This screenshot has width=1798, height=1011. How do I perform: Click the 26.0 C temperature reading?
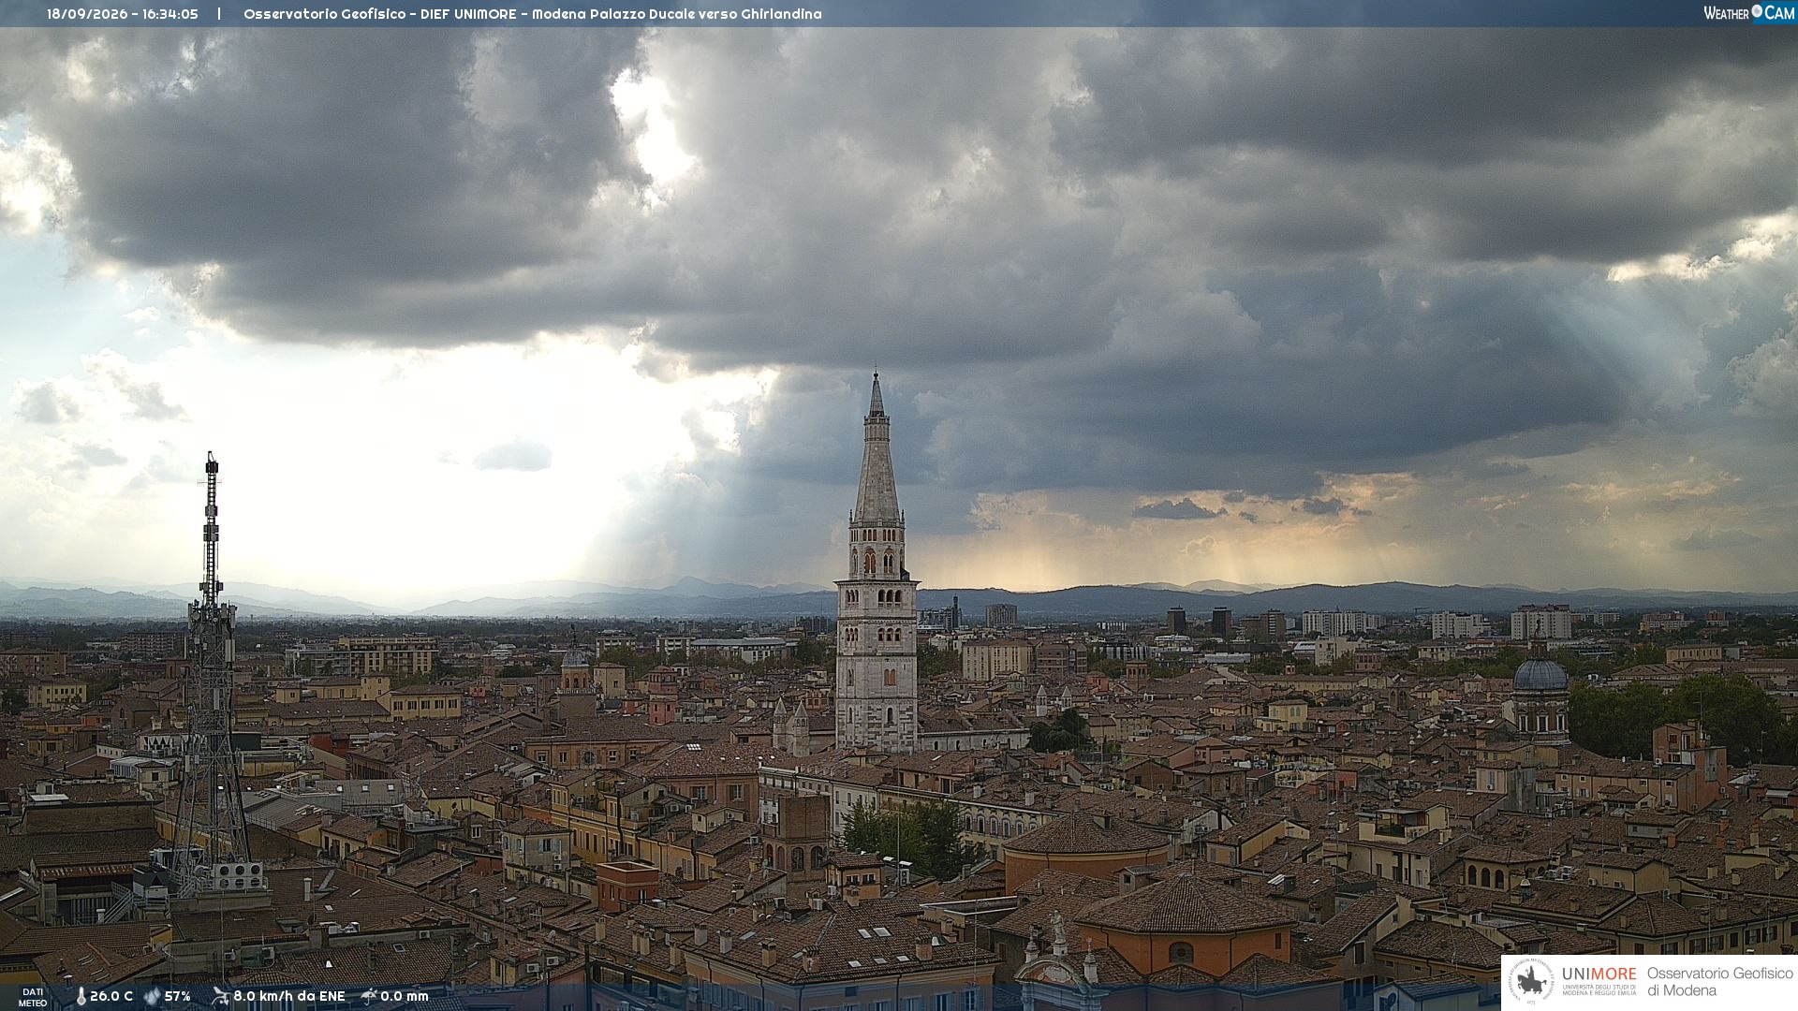click(111, 997)
